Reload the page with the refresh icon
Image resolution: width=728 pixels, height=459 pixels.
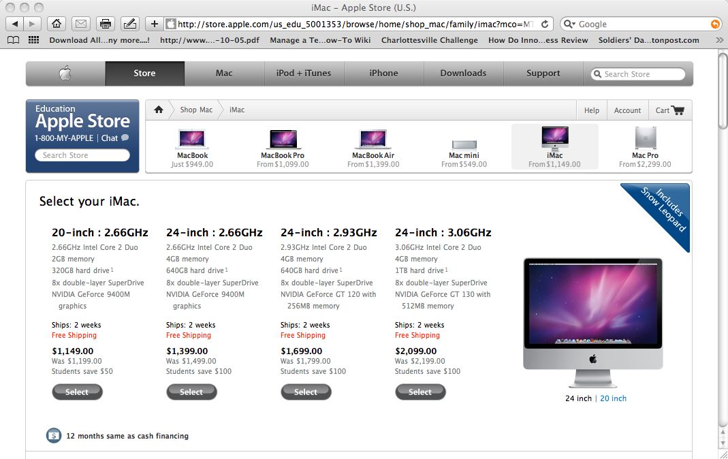(545, 24)
